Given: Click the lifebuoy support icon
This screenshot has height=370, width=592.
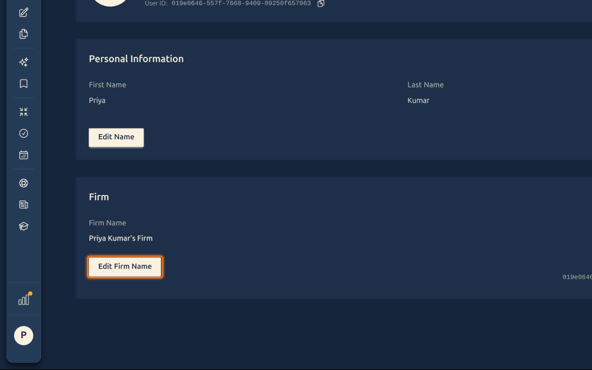Looking at the screenshot, I should coord(24,183).
